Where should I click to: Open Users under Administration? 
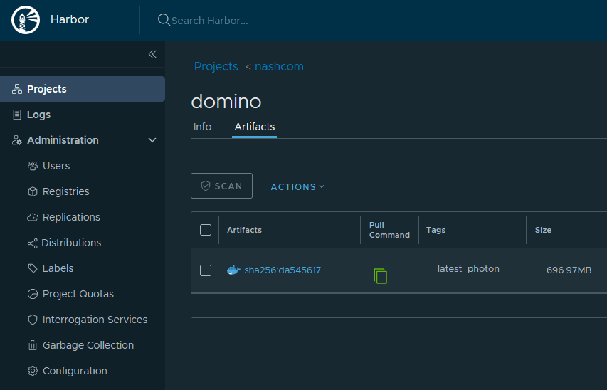point(56,166)
